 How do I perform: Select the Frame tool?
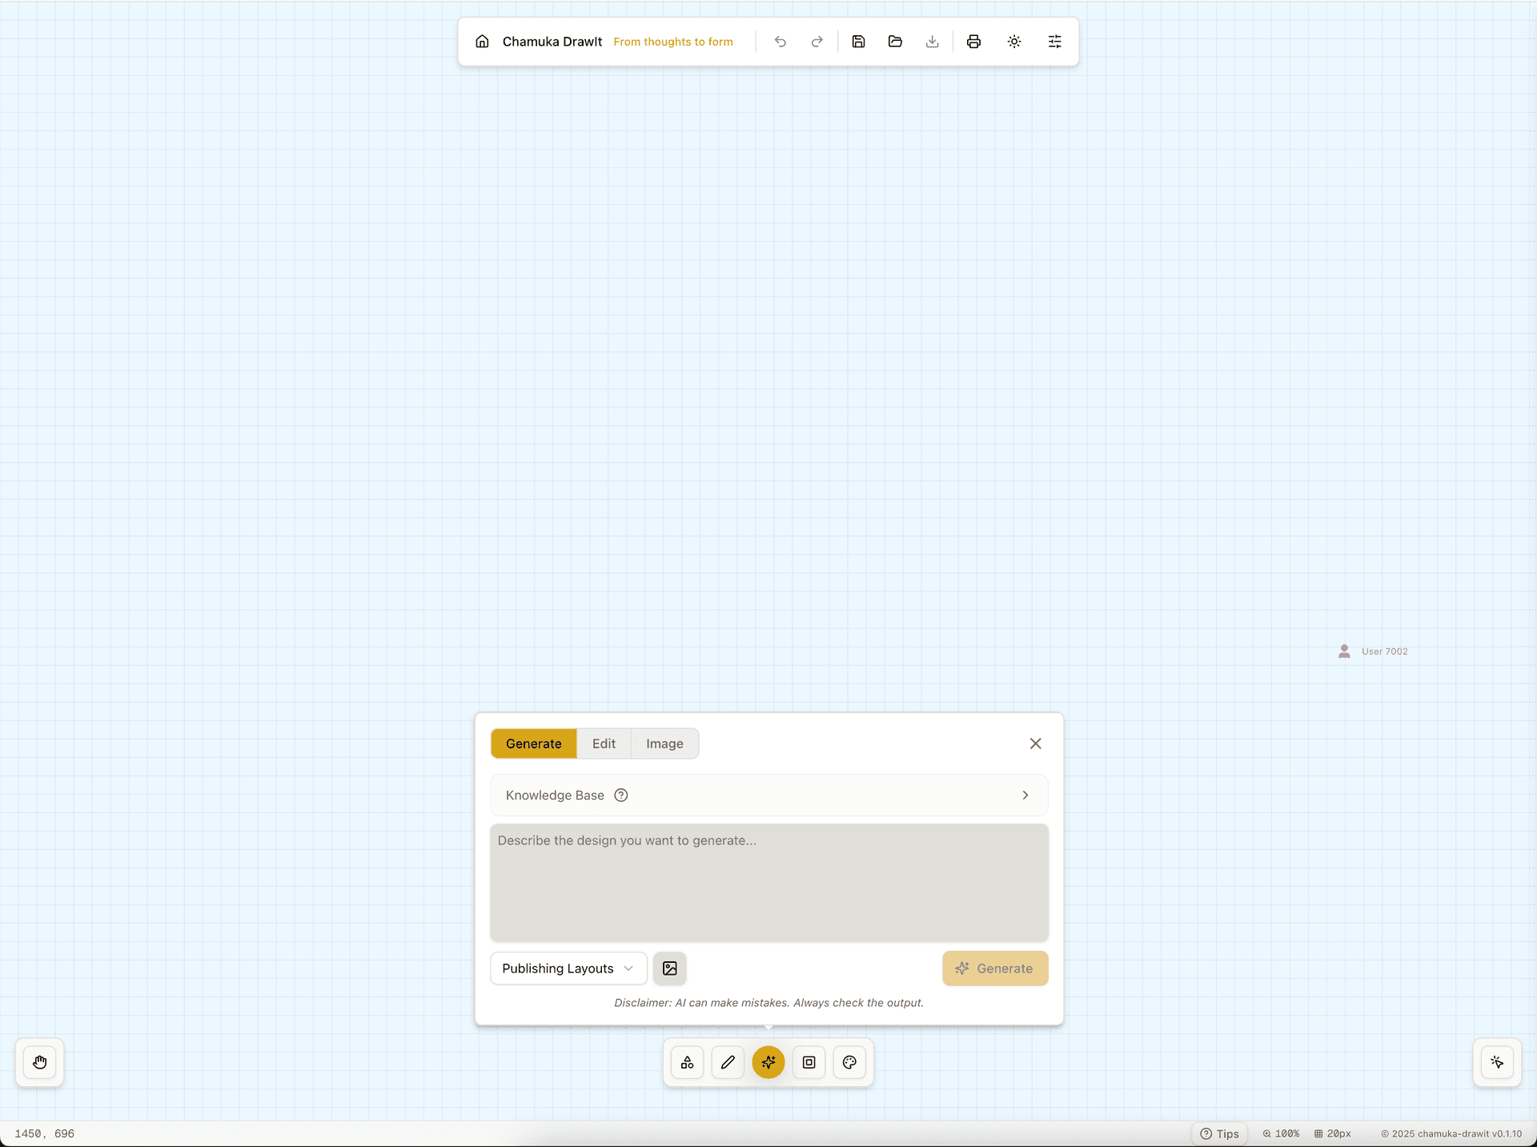pyautogui.click(x=809, y=1062)
